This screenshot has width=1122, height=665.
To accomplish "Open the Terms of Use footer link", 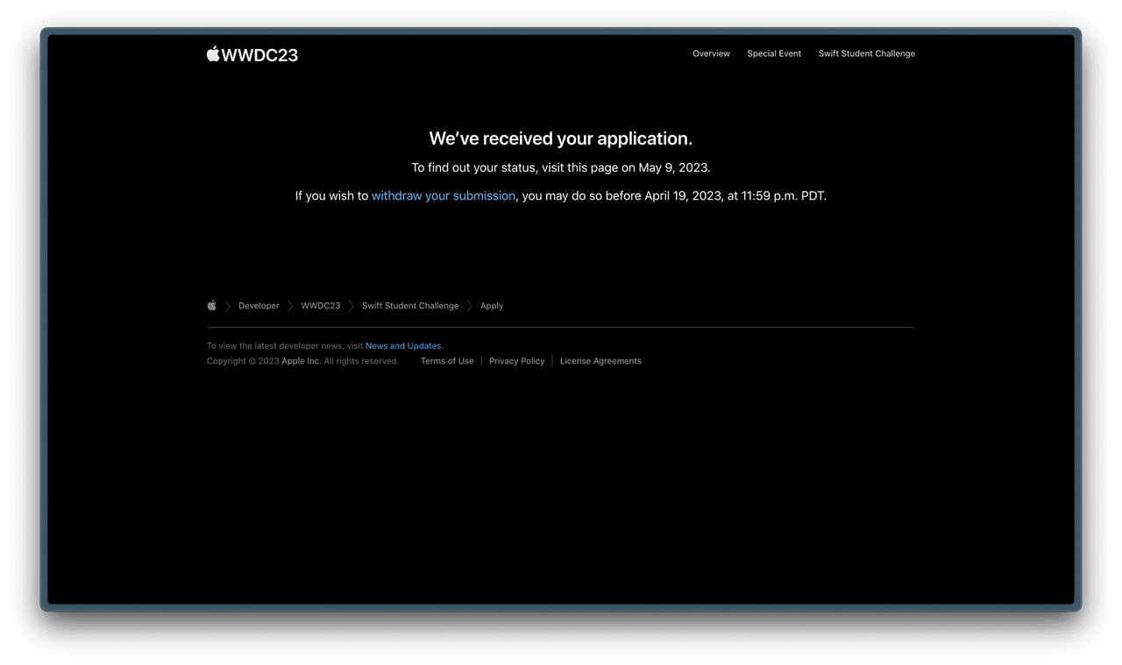I will click(447, 361).
